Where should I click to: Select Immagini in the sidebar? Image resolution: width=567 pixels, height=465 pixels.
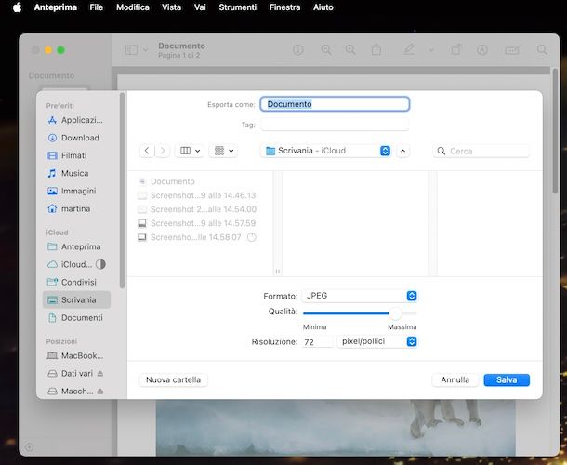click(76, 191)
